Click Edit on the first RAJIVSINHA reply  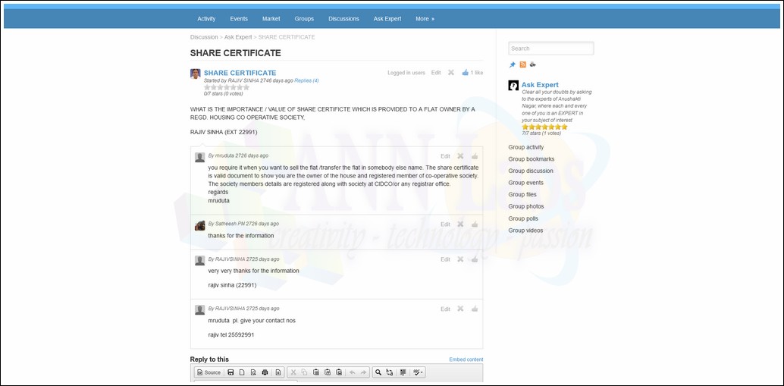[x=445, y=259]
